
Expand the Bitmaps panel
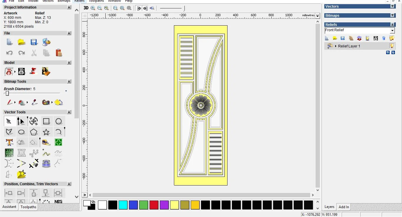pyautogui.click(x=392, y=16)
